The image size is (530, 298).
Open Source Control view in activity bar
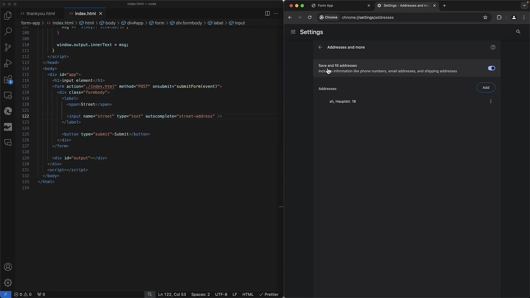pyautogui.click(x=8, y=47)
